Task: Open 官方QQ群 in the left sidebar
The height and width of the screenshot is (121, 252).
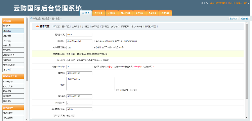Action: (x=13, y=70)
